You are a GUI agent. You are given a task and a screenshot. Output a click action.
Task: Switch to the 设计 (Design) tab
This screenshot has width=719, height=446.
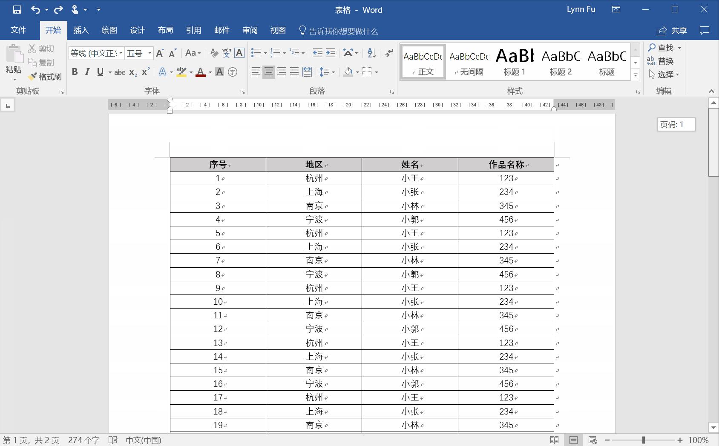pyautogui.click(x=137, y=30)
